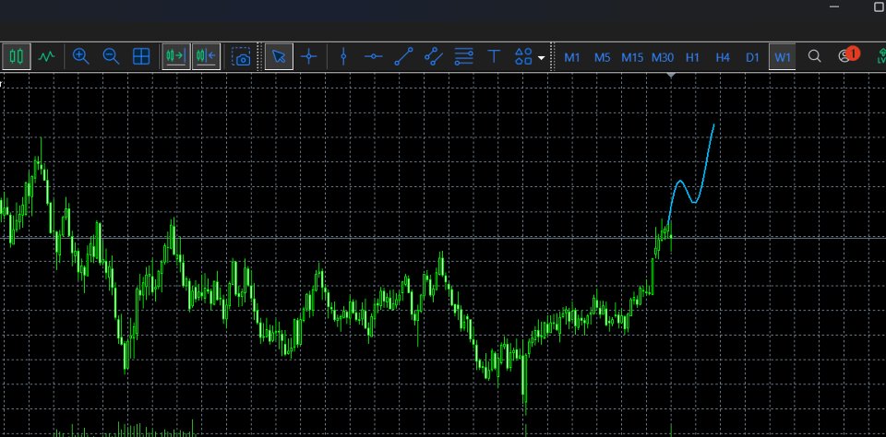Switch timeframe to M1

click(572, 57)
